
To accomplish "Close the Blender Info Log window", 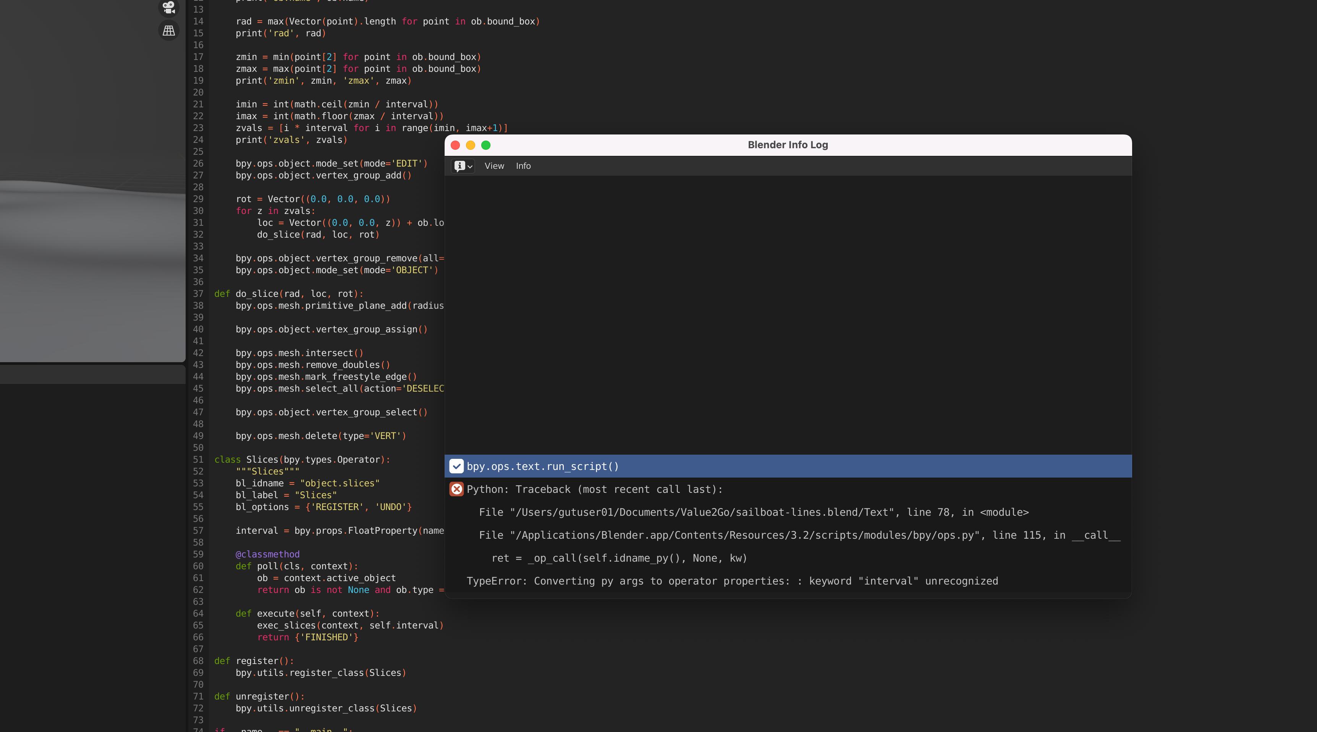I will [455, 145].
